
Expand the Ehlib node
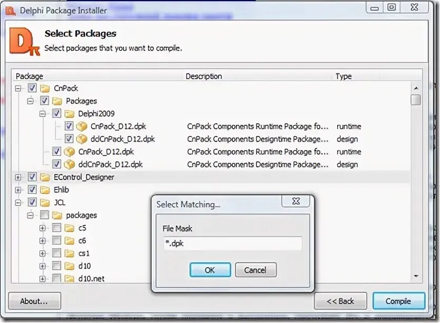tap(18, 190)
